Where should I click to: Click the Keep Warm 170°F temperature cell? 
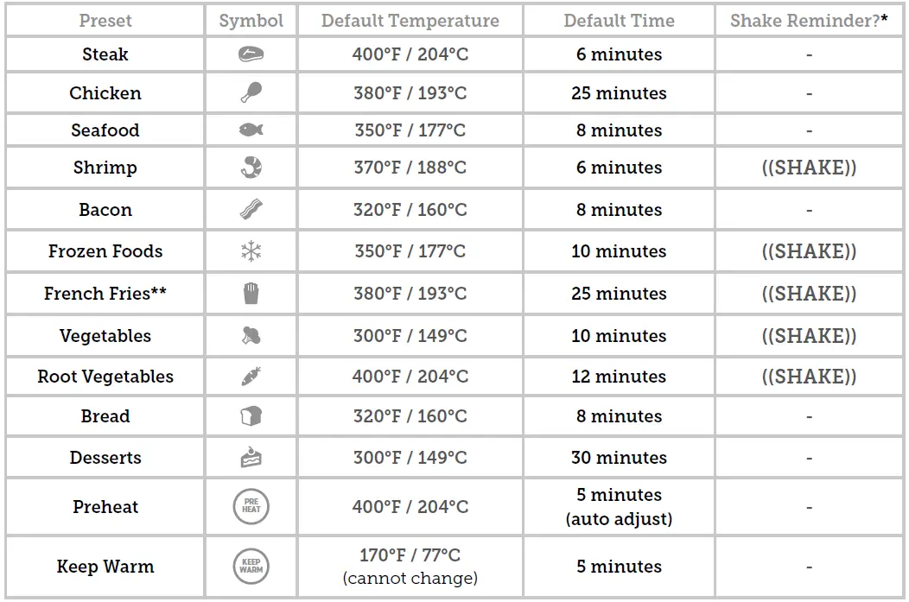(410, 567)
